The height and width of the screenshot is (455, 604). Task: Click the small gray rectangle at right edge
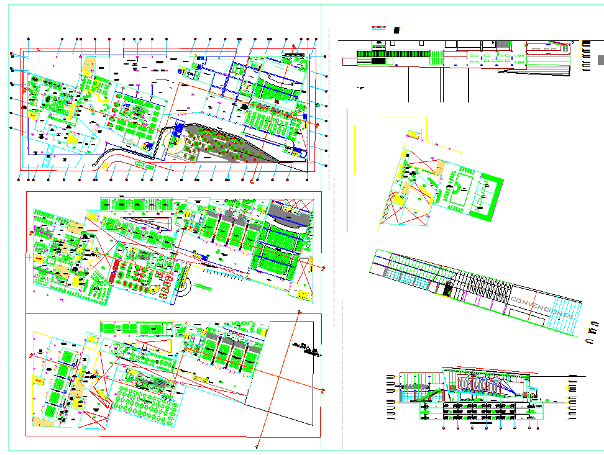pyautogui.click(x=600, y=60)
